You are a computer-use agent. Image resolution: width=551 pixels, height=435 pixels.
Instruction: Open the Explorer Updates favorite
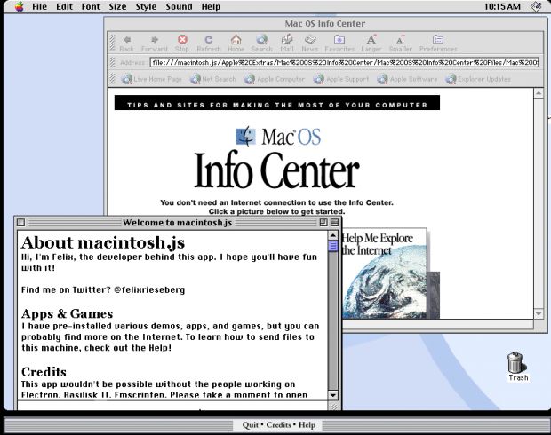[478, 79]
